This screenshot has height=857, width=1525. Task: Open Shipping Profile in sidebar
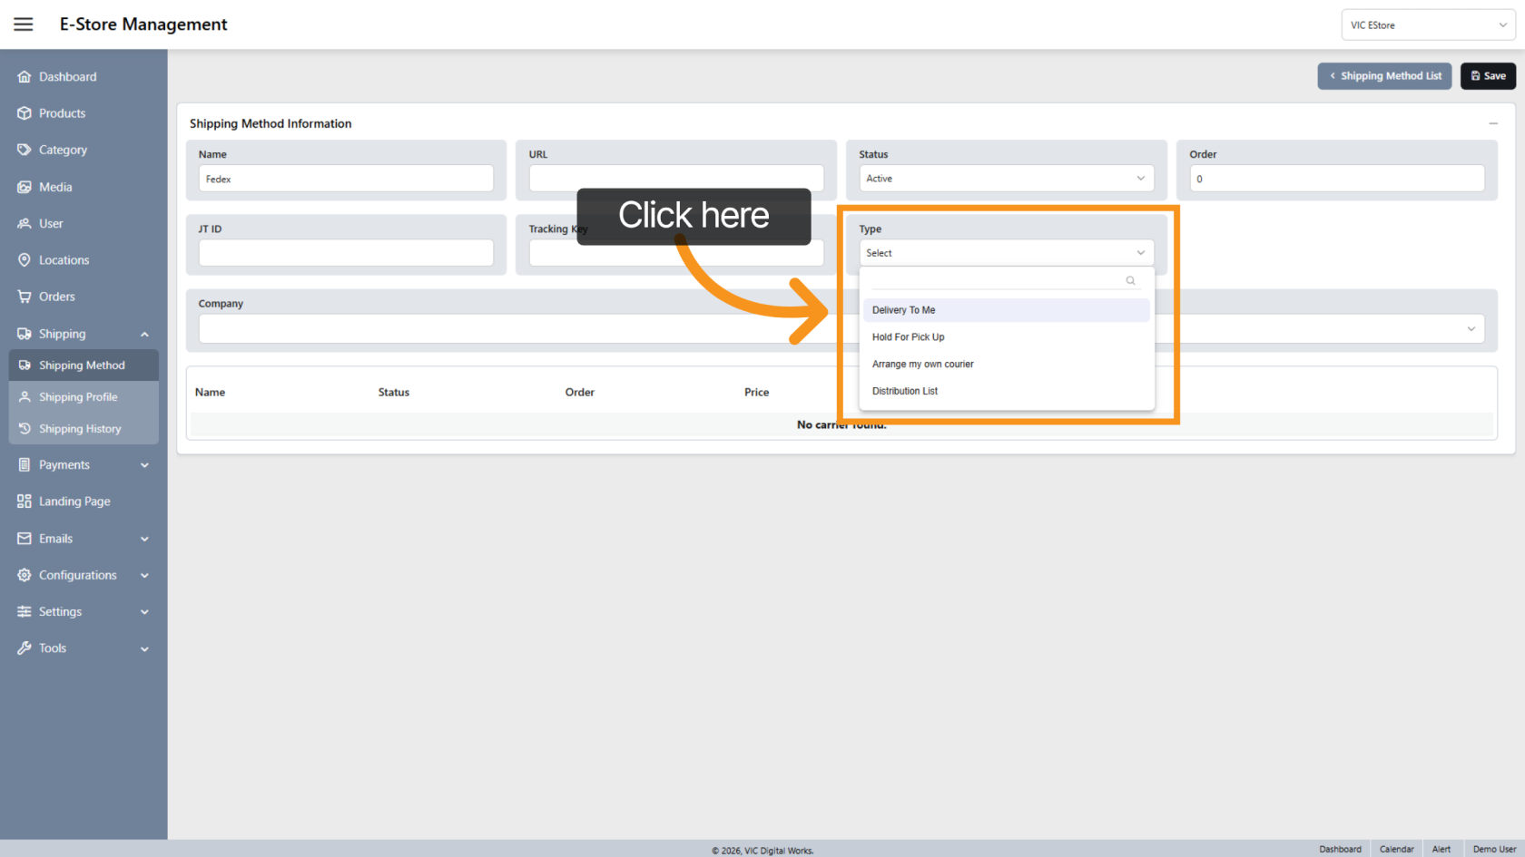pos(78,397)
